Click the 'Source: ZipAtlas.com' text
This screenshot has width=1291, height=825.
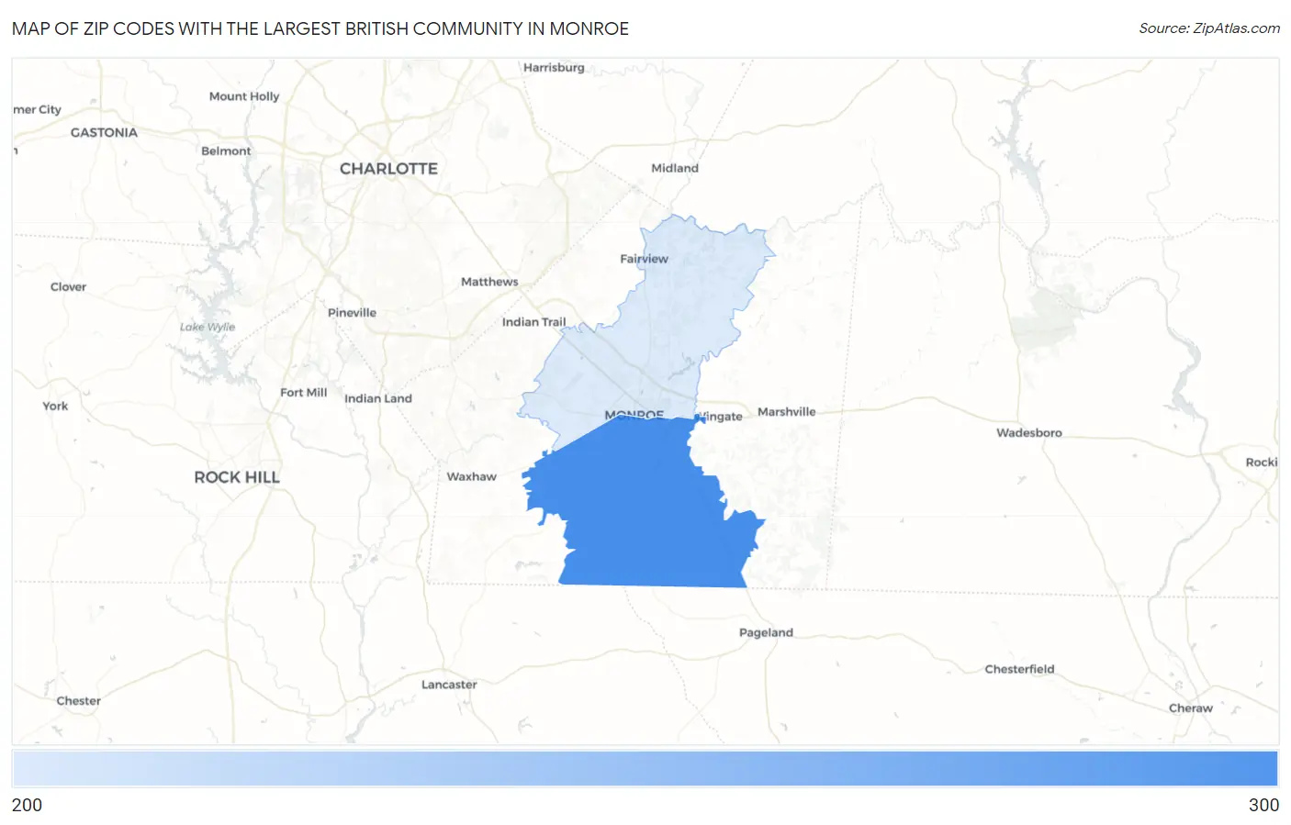point(1209,28)
